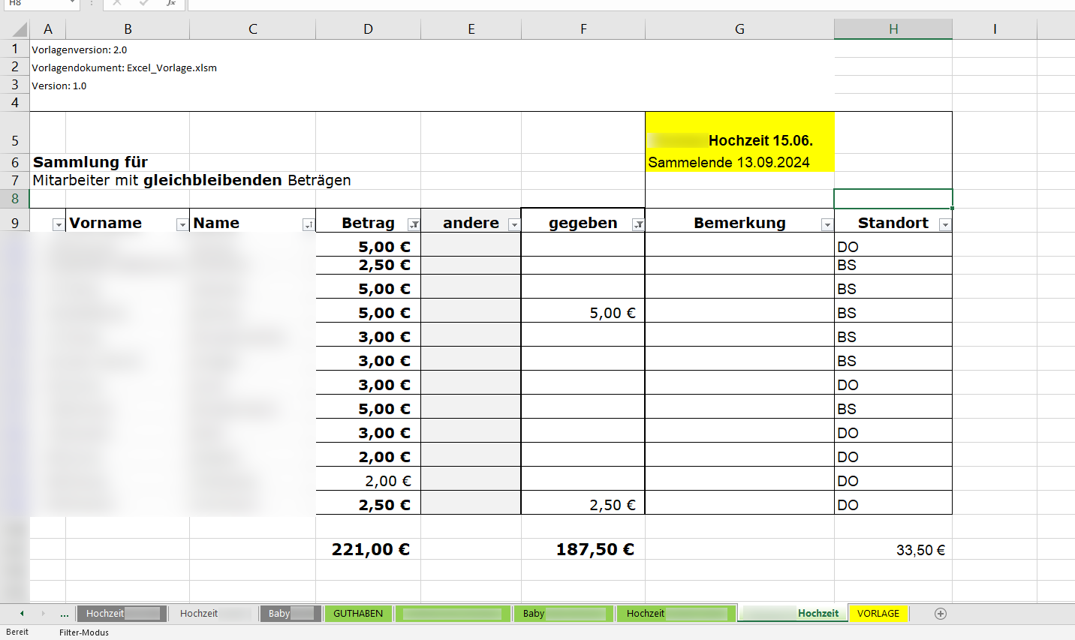The image size is (1075, 640).
Task: Open the gegeben column filter dropdown
Action: click(x=638, y=224)
